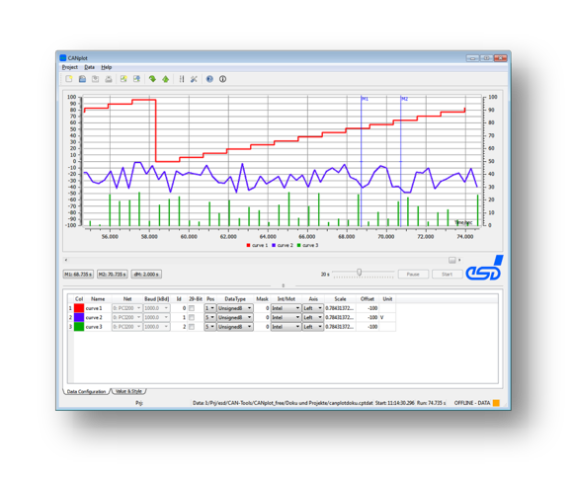The height and width of the screenshot is (480, 573).
Task: Open the DataType dropdown for curve 2
Action: 235,317
